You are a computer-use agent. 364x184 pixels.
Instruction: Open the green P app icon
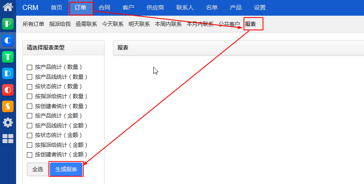[x=8, y=24]
